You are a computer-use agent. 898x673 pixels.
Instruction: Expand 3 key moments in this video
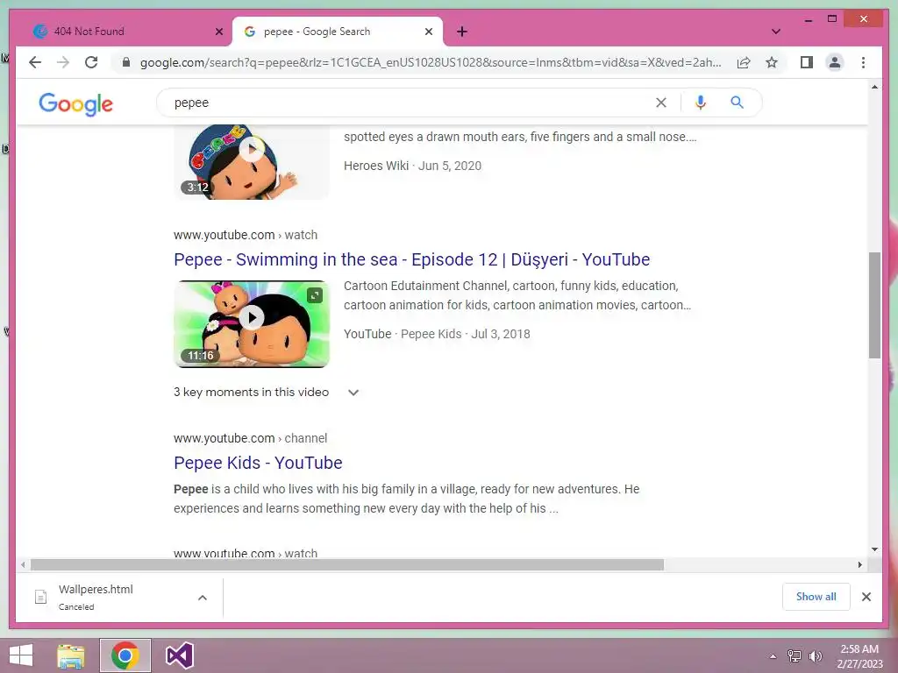[x=267, y=392]
